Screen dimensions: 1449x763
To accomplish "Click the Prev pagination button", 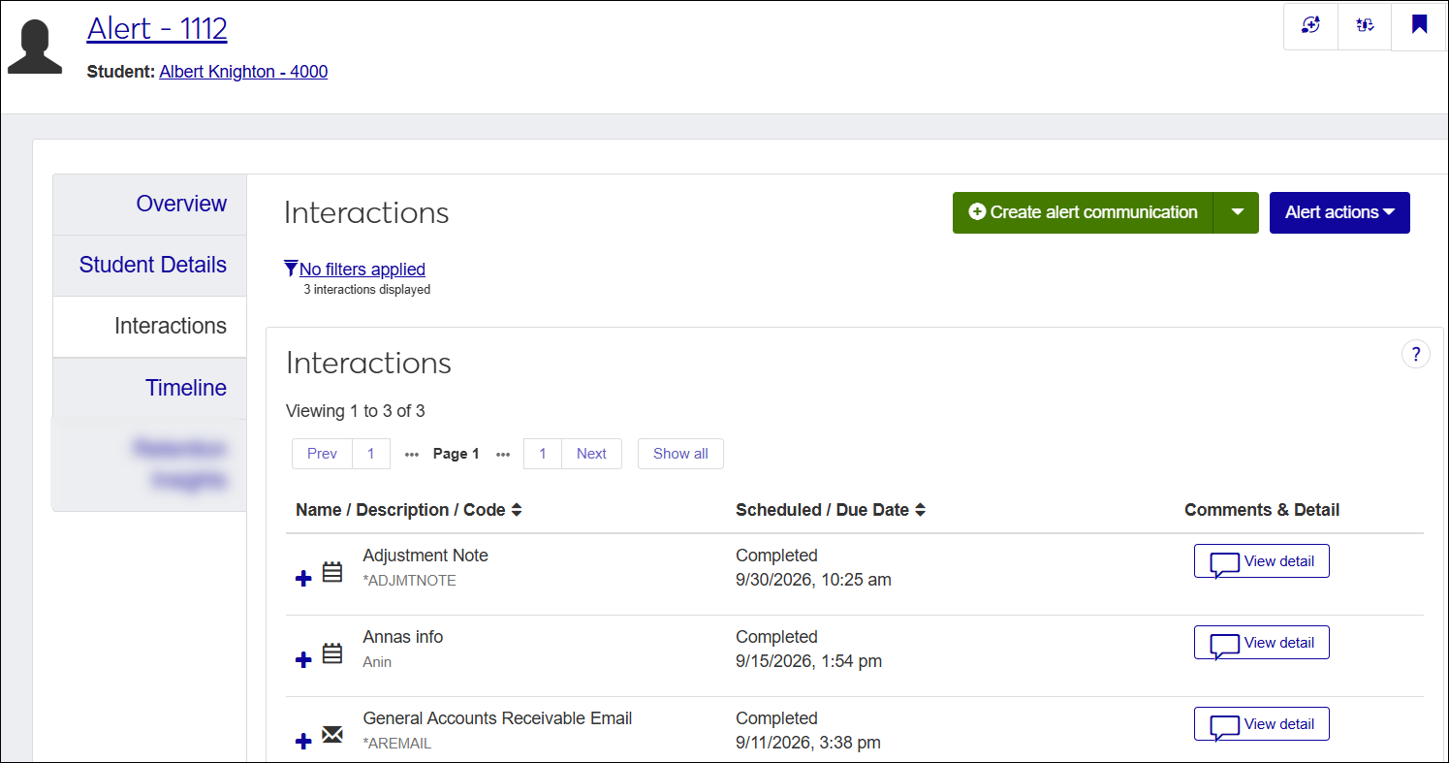I will click(322, 454).
